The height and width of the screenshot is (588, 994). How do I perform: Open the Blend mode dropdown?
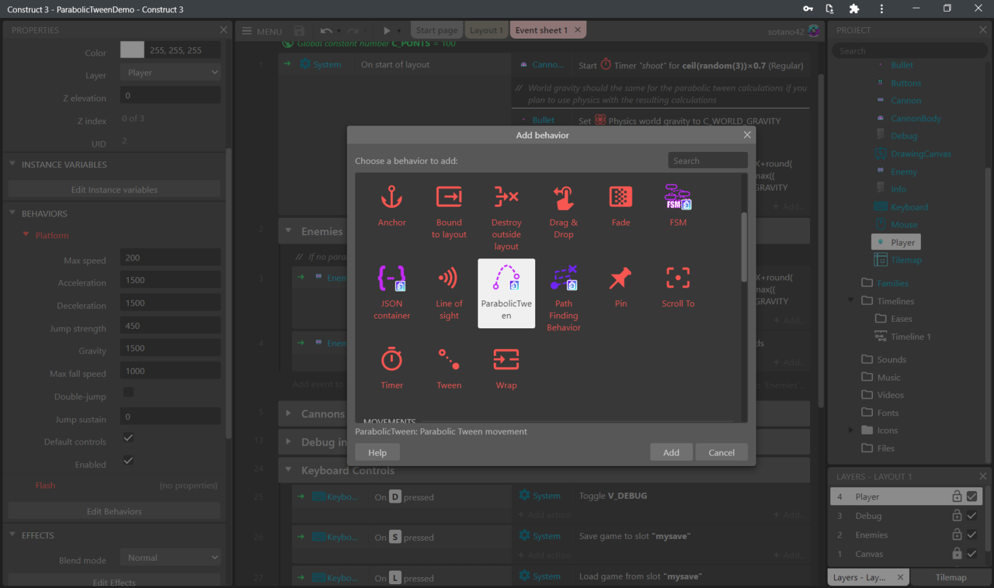click(171, 558)
